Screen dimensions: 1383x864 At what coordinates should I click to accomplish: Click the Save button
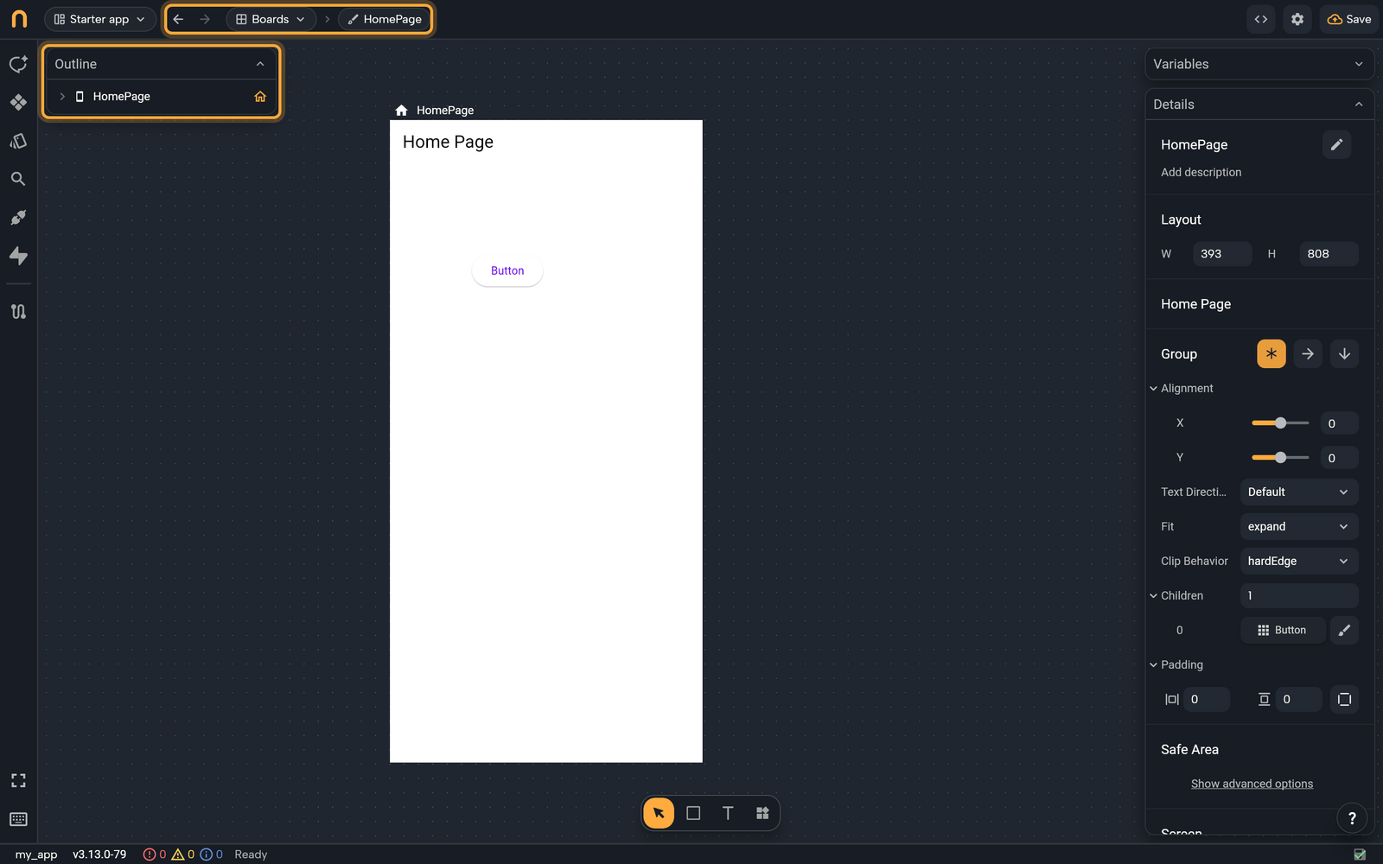tap(1349, 19)
